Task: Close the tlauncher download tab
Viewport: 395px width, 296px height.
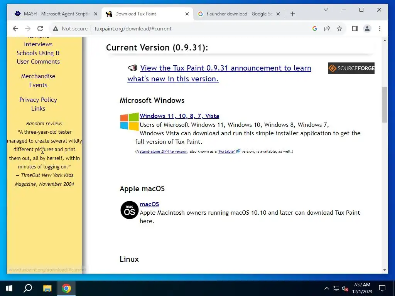Action: pos(278,14)
